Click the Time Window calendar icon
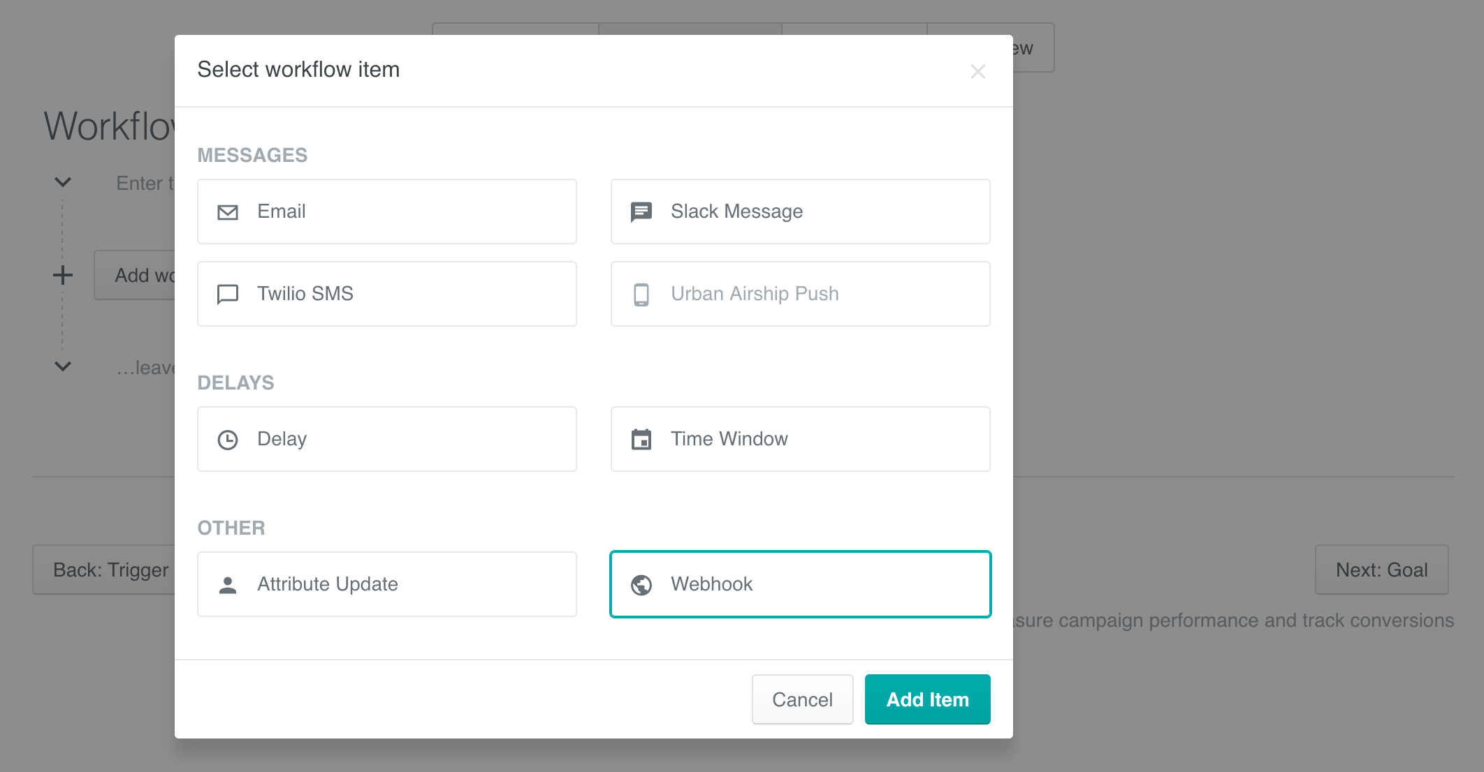The image size is (1484, 772). click(641, 439)
